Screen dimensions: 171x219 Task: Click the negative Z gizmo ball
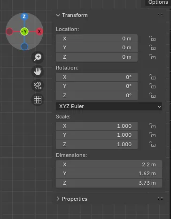coord(24,47)
